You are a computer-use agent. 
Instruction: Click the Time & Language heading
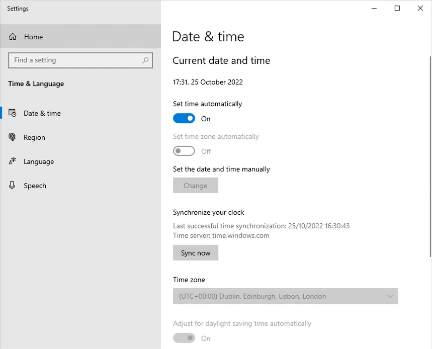(36, 84)
